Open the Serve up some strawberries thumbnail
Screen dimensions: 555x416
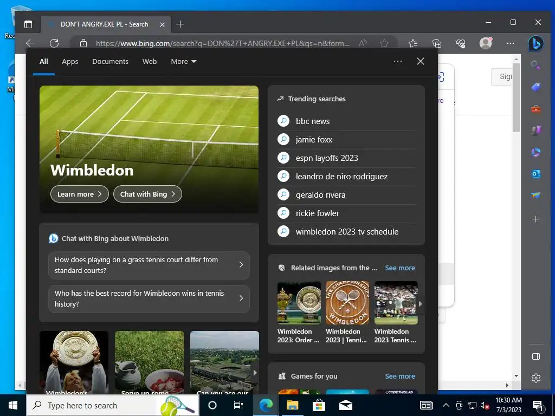(x=150, y=362)
